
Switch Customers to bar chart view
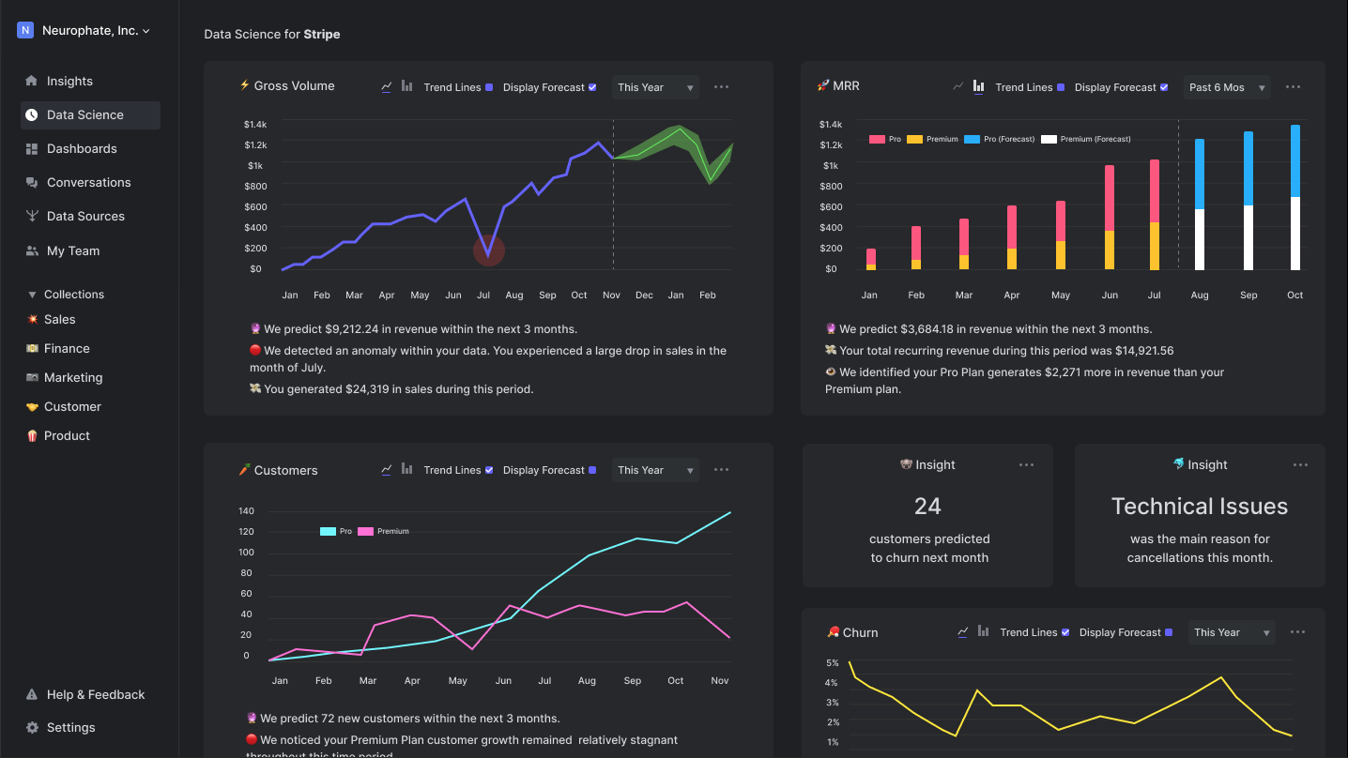[407, 469]
